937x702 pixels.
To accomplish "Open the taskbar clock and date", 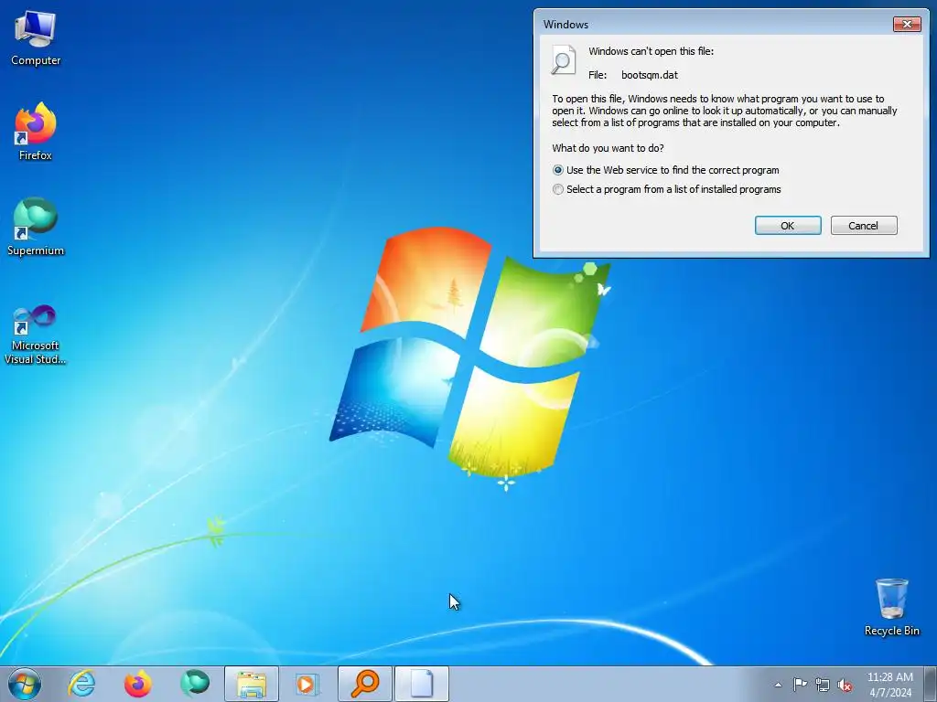I will 889,685.
